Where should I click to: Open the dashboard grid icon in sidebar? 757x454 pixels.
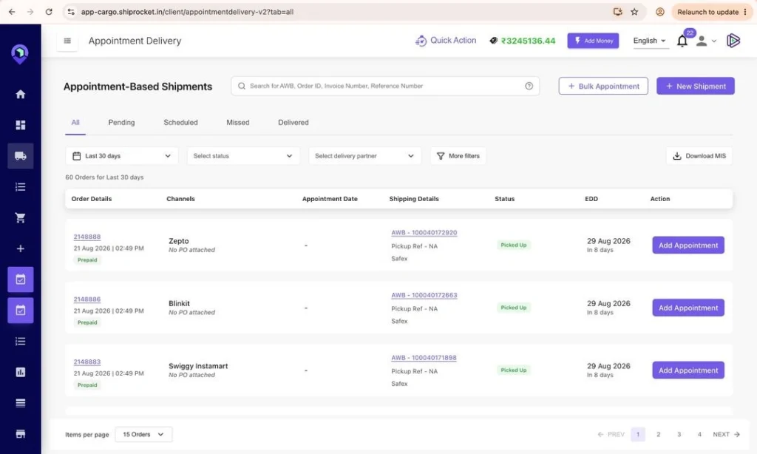[x=20, y=125]
